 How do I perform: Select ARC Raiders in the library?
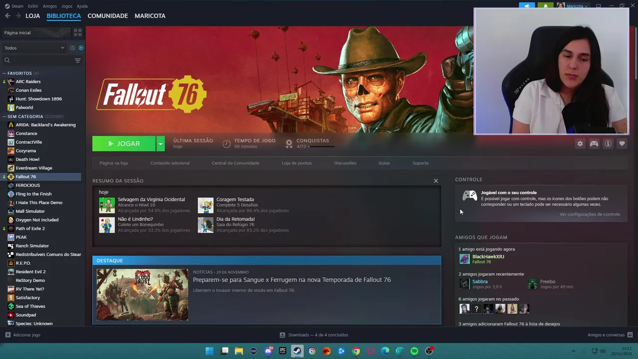28,82
